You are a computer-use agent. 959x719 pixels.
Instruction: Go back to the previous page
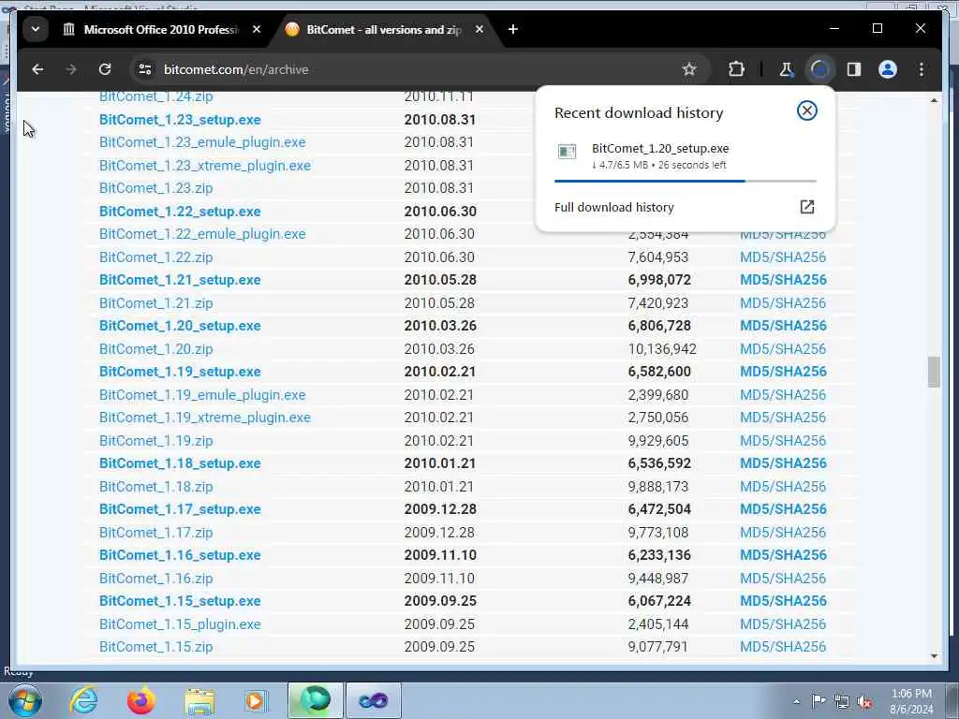[x=37, y=69]
